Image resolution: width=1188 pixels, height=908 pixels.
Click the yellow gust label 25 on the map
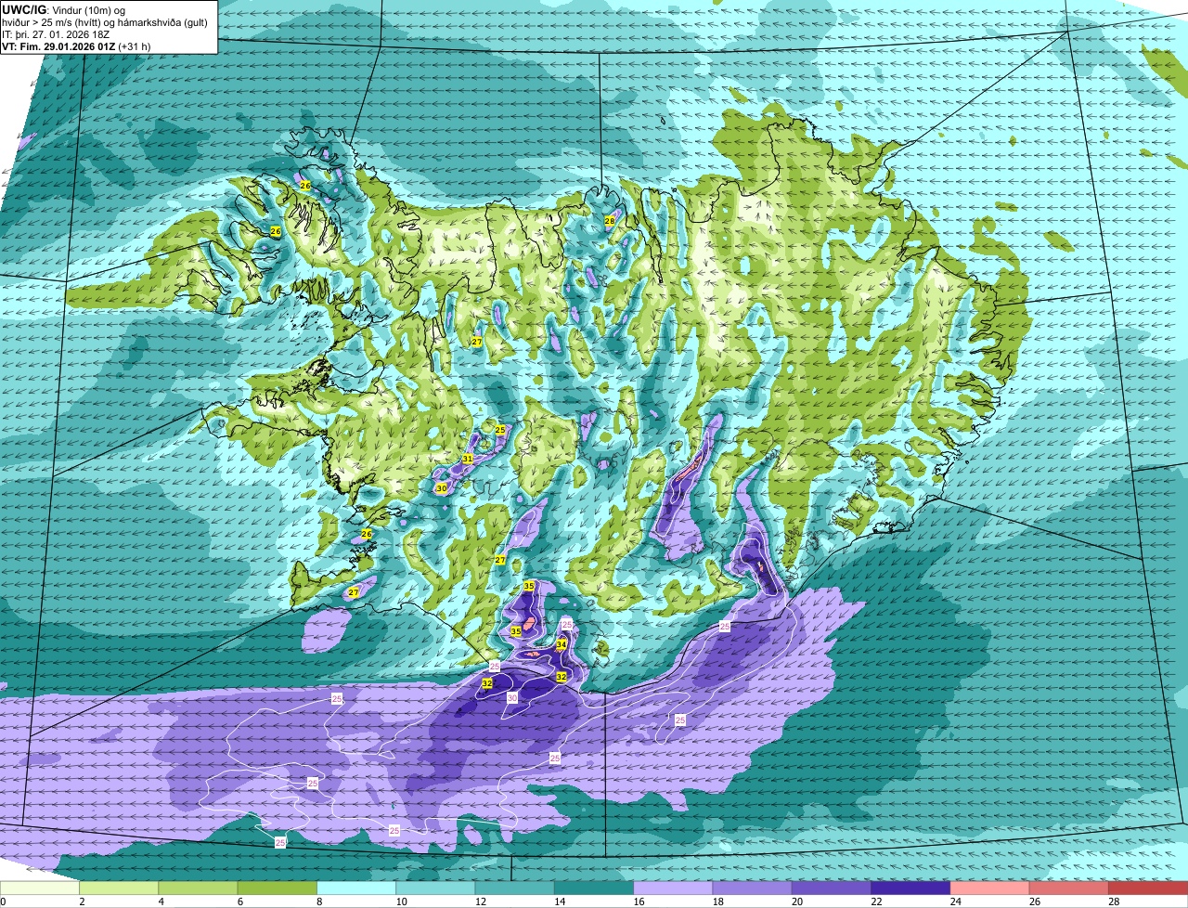click(499, 430)
